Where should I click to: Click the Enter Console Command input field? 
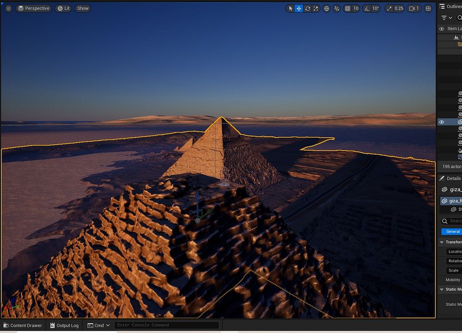click(166, 325)
